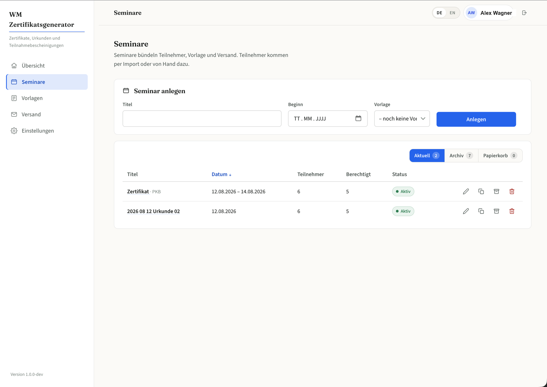Delete the Zertifikat seminar
Image resolution: width=547 pixels, height=387 pixels.
[x=512, y=191]
